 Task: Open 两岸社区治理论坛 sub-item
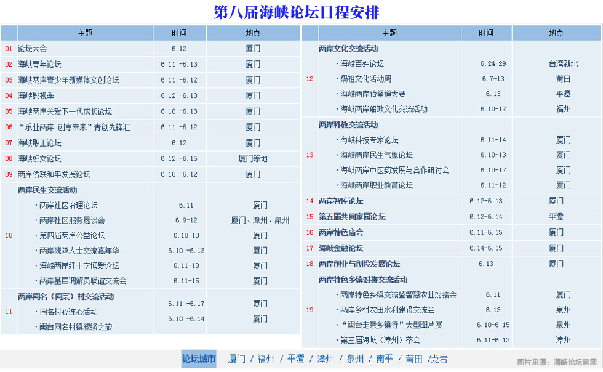tap(68, 205)
